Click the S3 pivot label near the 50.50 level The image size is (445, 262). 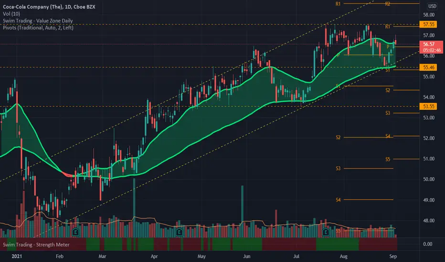pos(338,169)
